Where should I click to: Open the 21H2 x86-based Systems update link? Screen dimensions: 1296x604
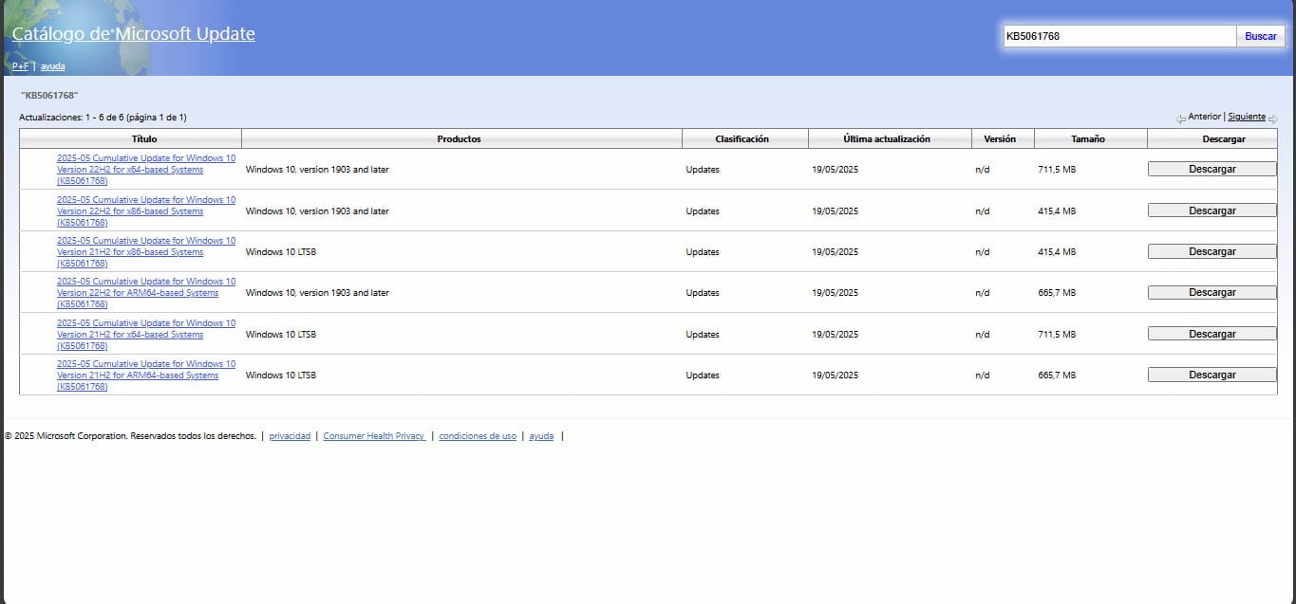(146, 252)
